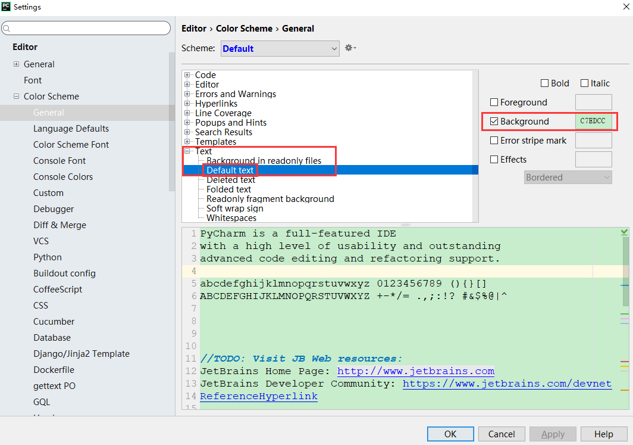633x445 pixels.
Task: Select Deleted text tree item
Action: [230, 180]
